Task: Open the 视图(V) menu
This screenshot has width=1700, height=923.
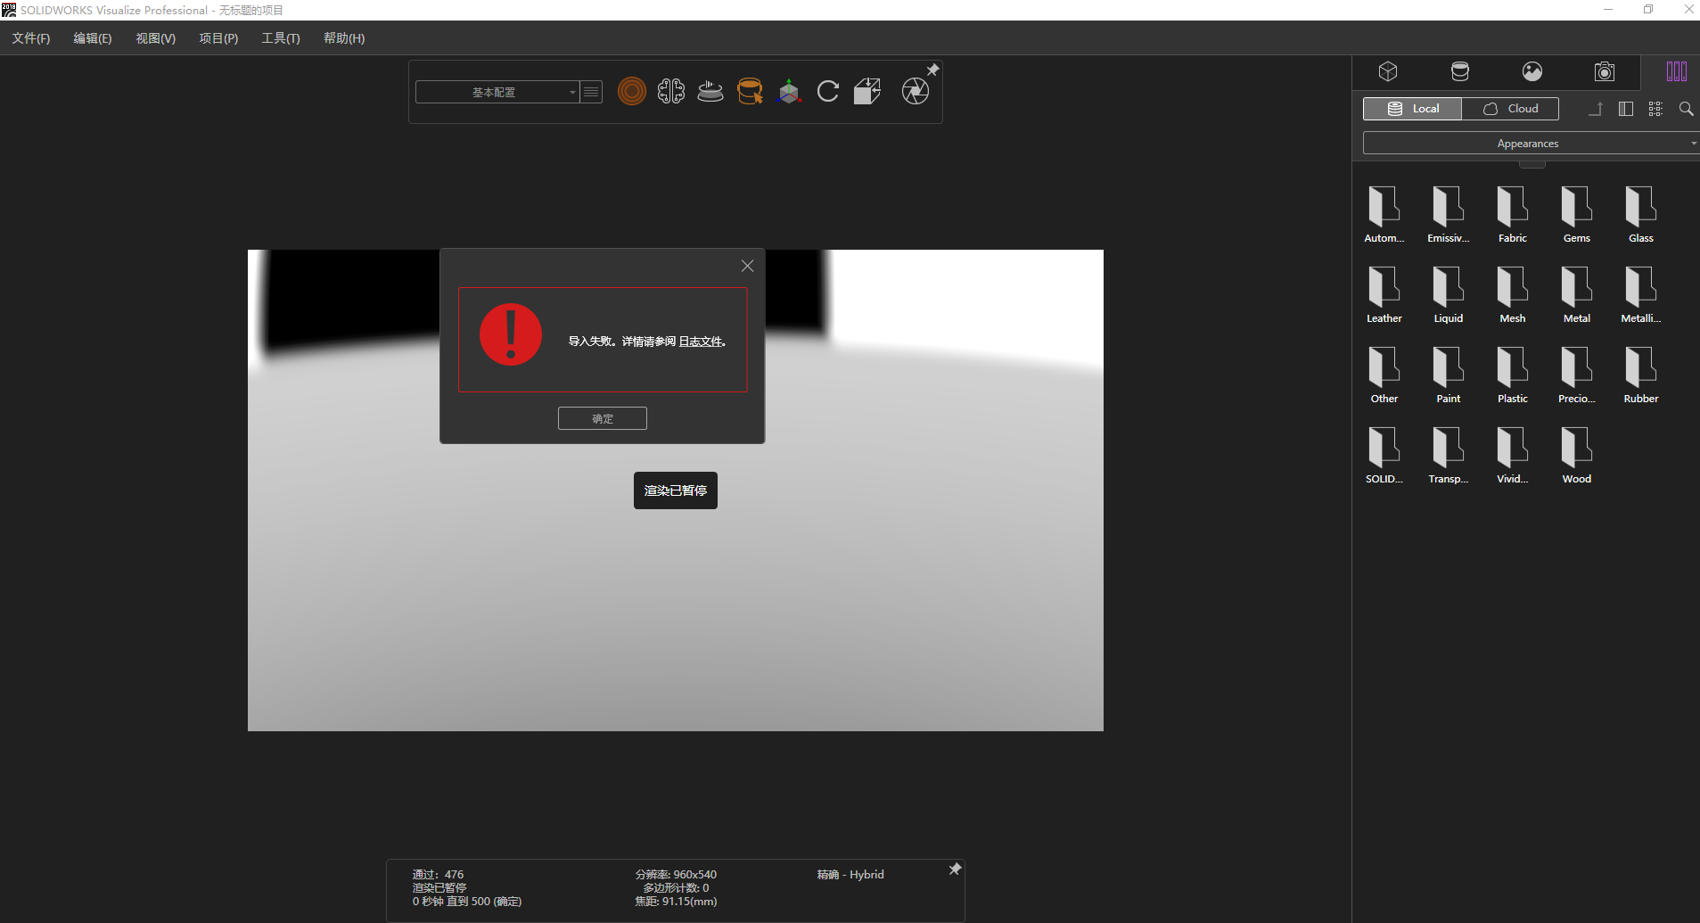Action: pos(156,38)
